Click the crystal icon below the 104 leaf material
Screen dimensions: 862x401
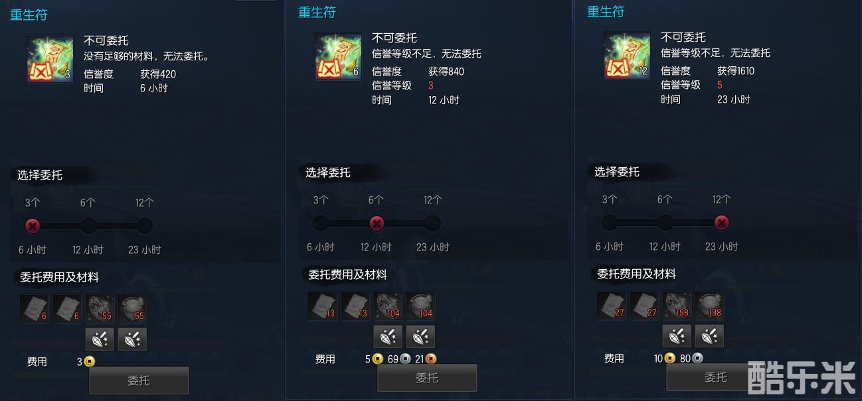click(x=388, y=337)
